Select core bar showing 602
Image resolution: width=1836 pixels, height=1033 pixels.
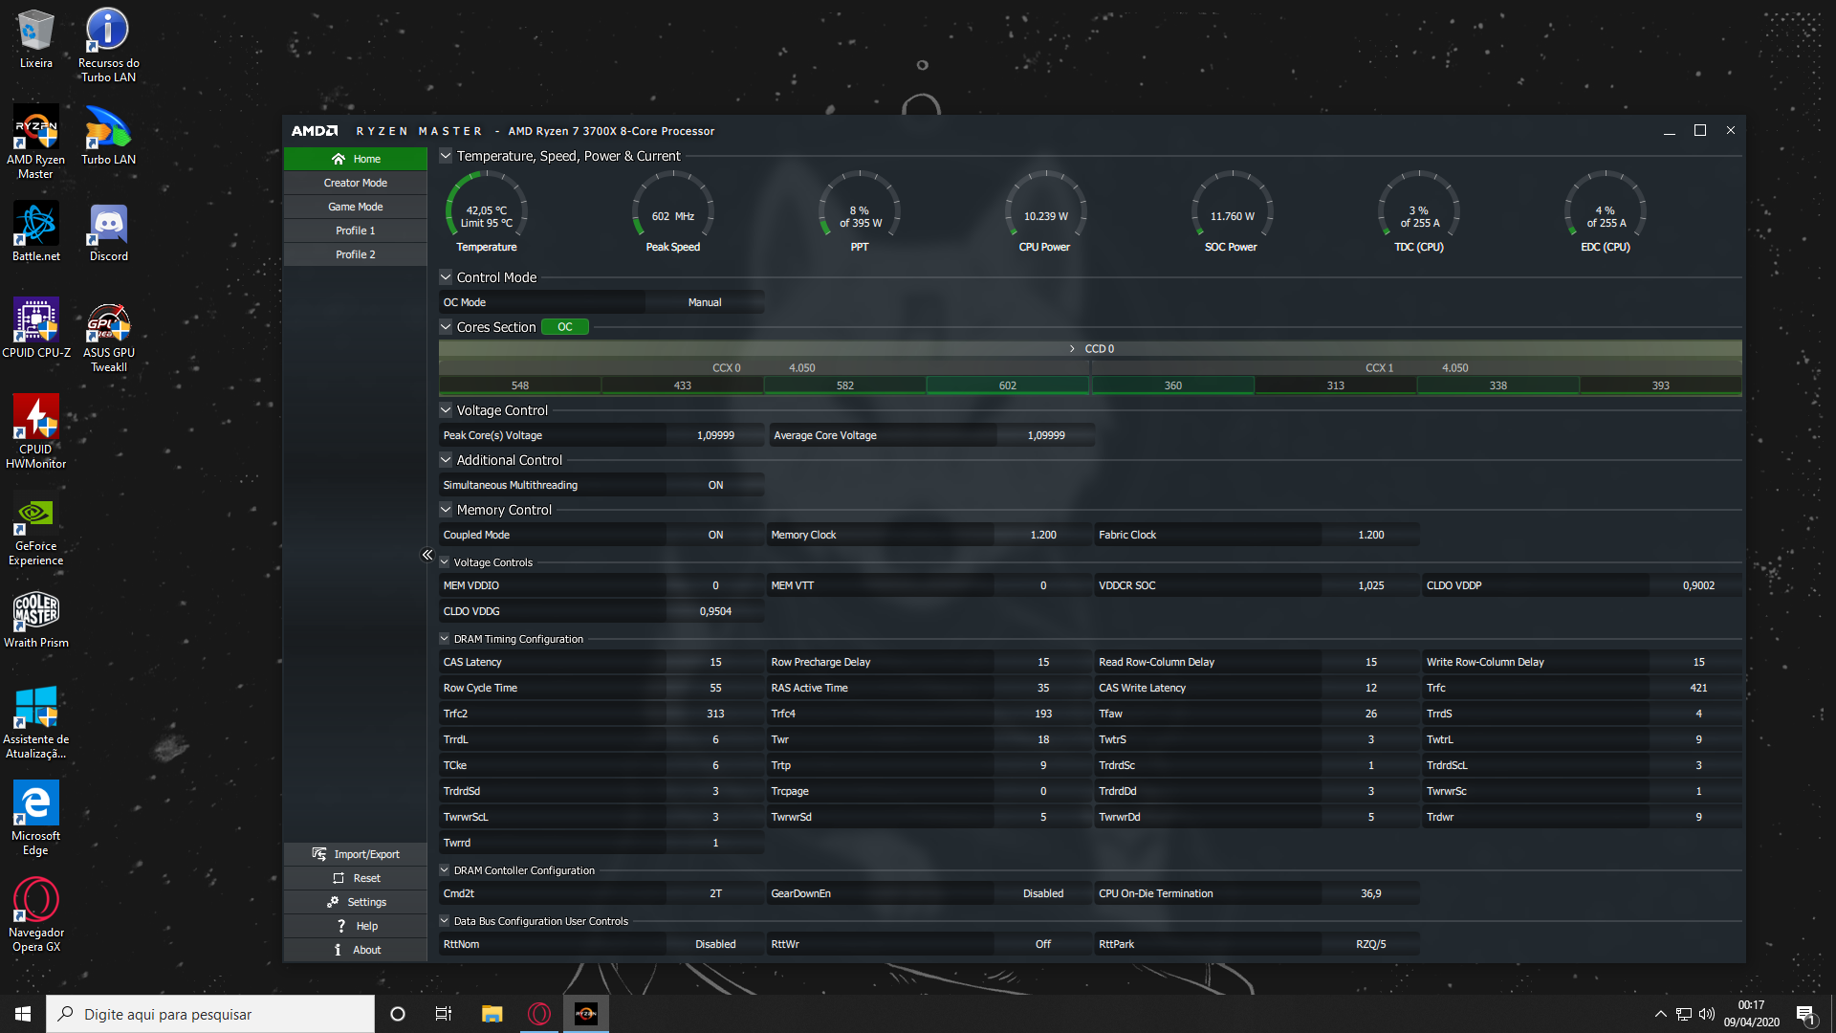click(1008, 385)
